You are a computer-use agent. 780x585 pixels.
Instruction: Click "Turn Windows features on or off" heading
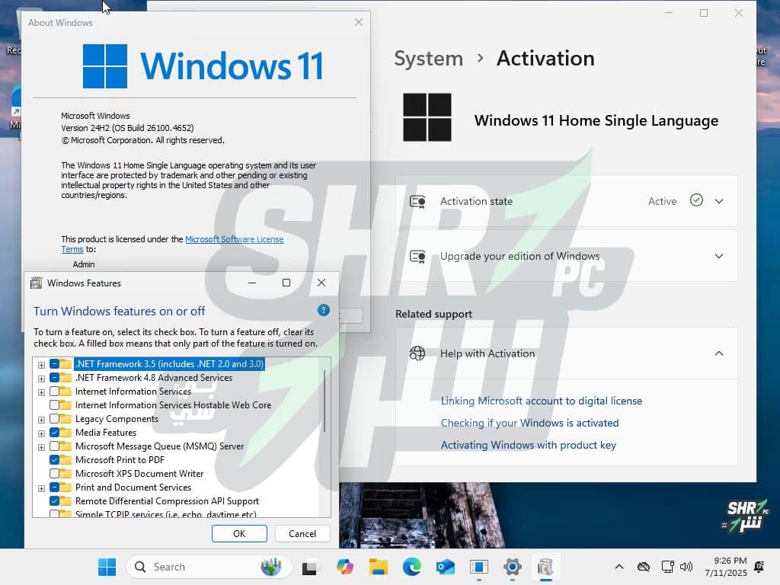(120, 312)
